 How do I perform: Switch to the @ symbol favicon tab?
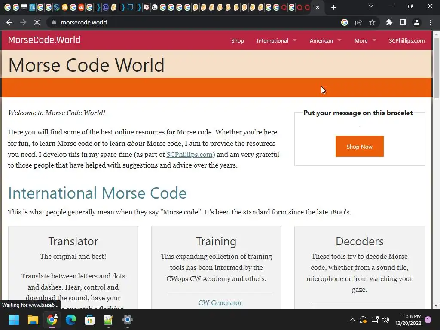coord(106,8)
